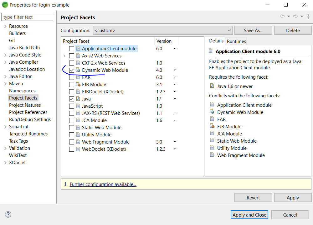Open the Further configuration available link

click(x=103, y=184)
